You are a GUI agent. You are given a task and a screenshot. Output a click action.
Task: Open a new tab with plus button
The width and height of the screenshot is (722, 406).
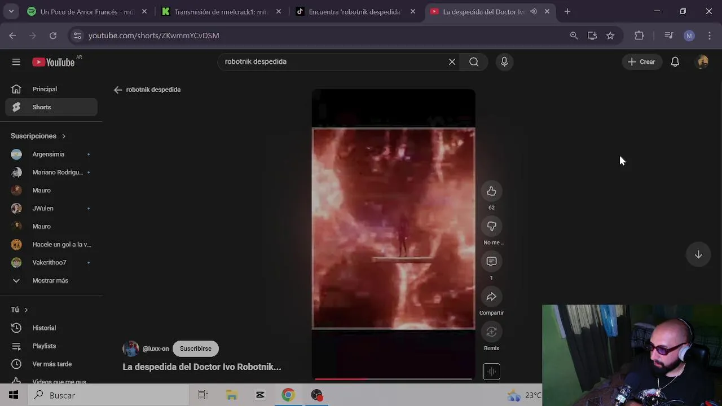567,11
